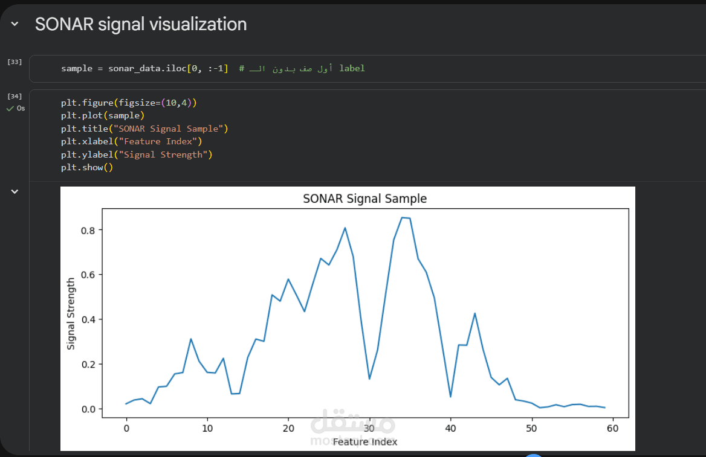Viewport: 706px width, 457px height.
Task: Click the Feature Index x-axis label
Action: (x=365, y=442)
